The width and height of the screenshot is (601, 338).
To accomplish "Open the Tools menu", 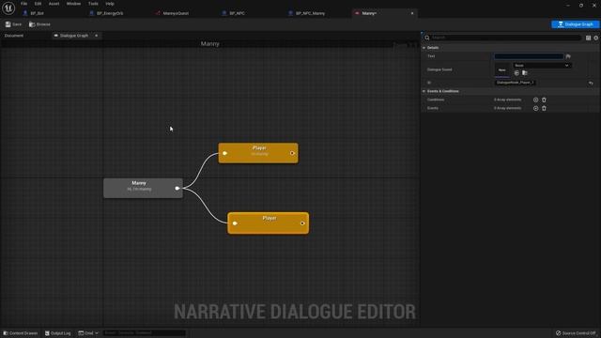I will [x=93, y=4].
